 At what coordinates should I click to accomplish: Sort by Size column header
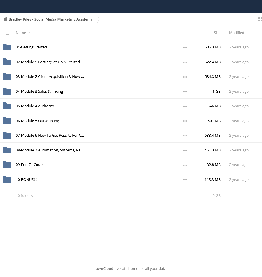pos(217,33)
